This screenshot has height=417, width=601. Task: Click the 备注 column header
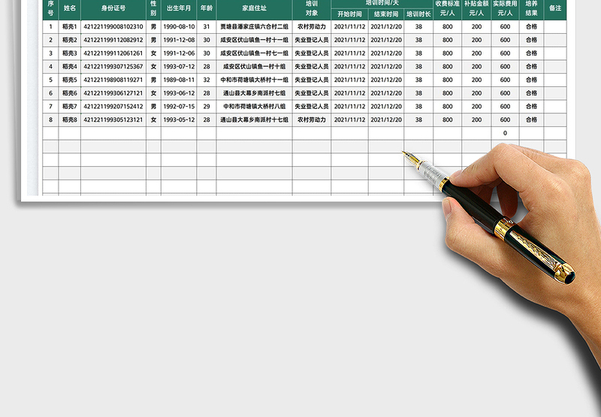pyautogui.click(x=555, y=8)
